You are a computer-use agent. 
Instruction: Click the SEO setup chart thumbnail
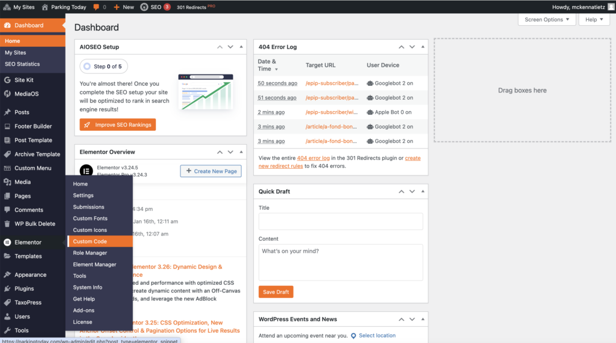(x=206, y=93)
